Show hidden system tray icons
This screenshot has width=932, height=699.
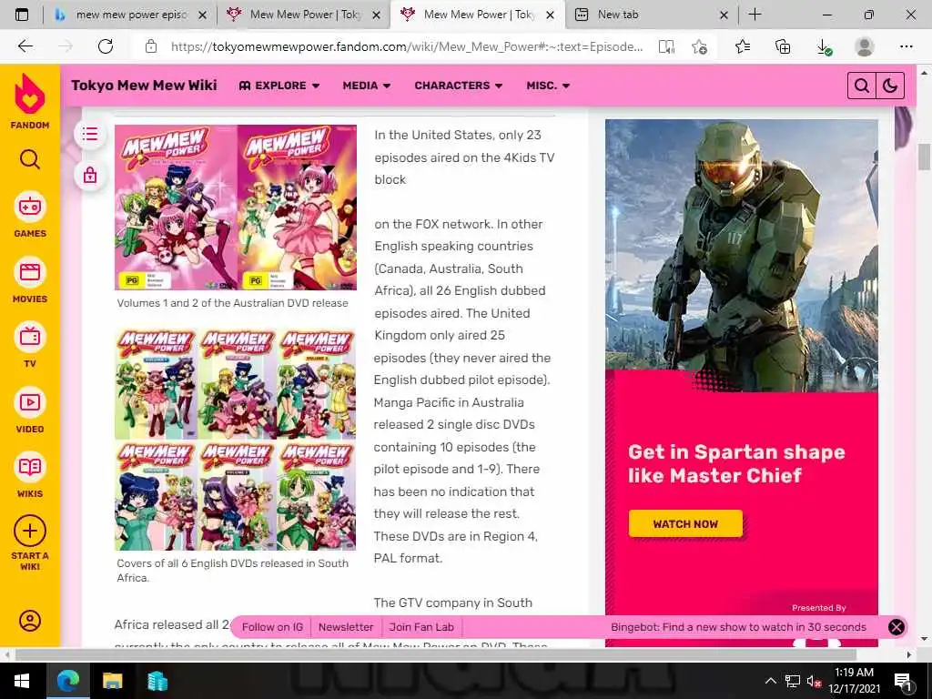(770, 681)
